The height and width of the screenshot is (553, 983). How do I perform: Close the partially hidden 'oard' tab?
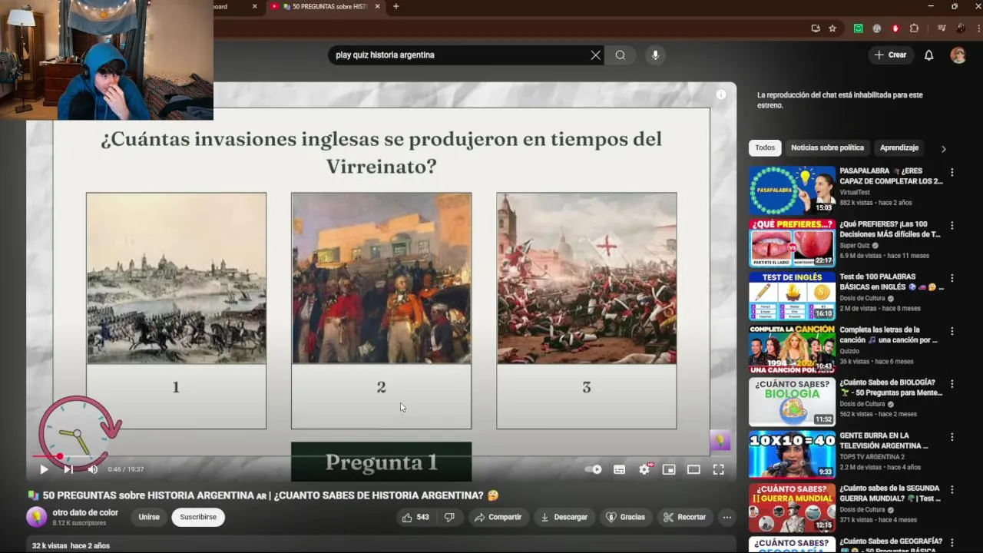pyautogui.click(x=255, y=7)
